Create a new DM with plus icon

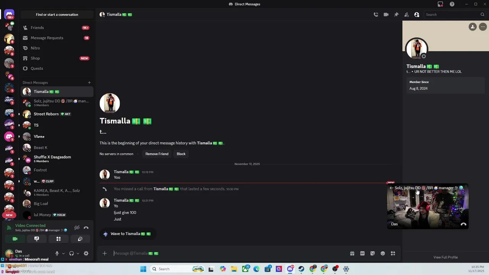click(89, 82)
